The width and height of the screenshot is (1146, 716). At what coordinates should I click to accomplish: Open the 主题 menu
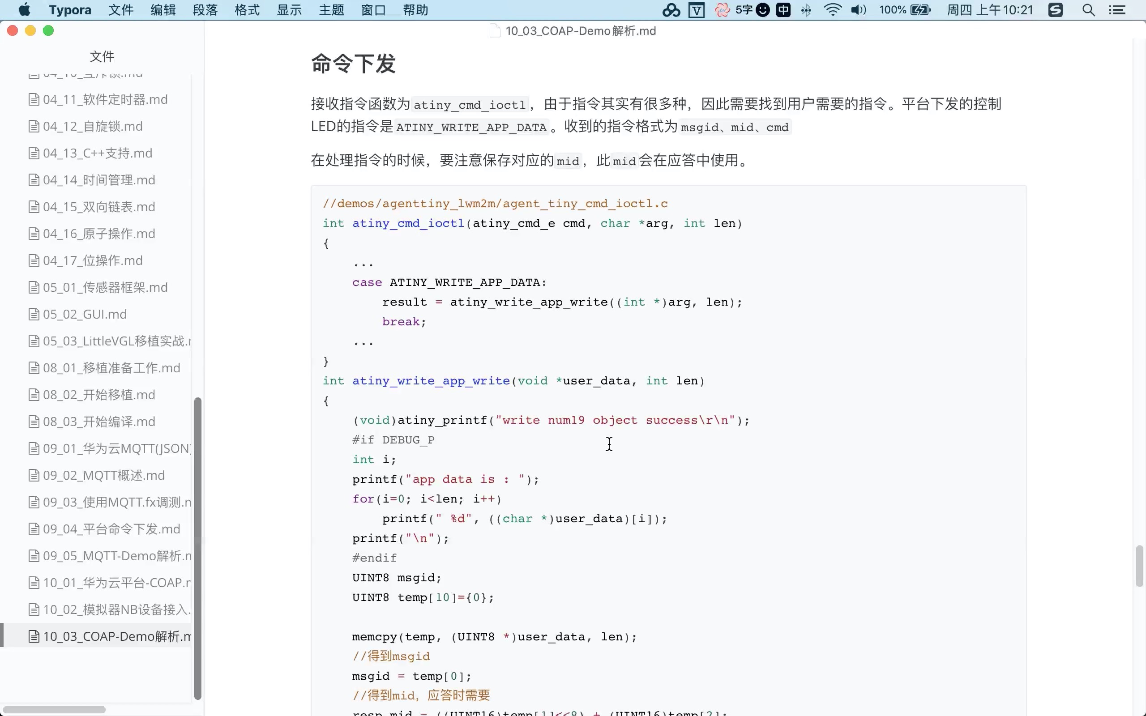(x=331, y=10)
